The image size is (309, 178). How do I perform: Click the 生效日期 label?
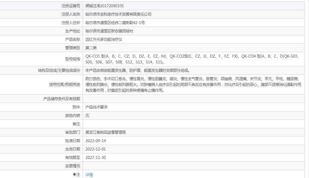coord(73,149)
